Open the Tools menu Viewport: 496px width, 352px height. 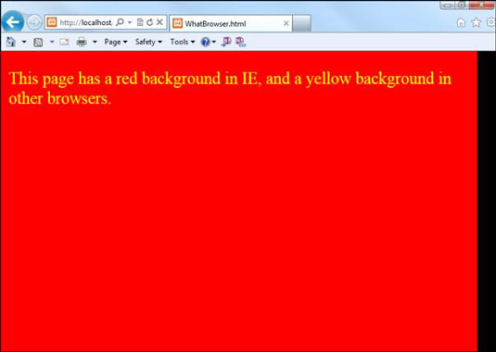[x=183, y=42]
